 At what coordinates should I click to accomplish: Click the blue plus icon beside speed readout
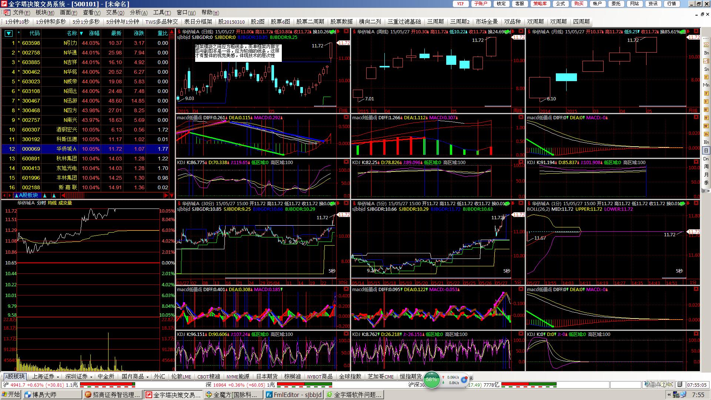click(465, 380)
